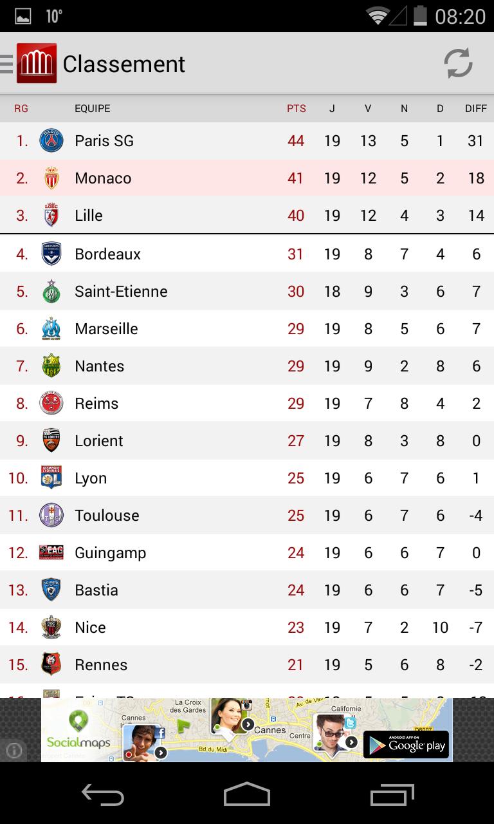Tap the EQUIPE column header
Viewport: 494px width, 824px height.
[92, 108]
